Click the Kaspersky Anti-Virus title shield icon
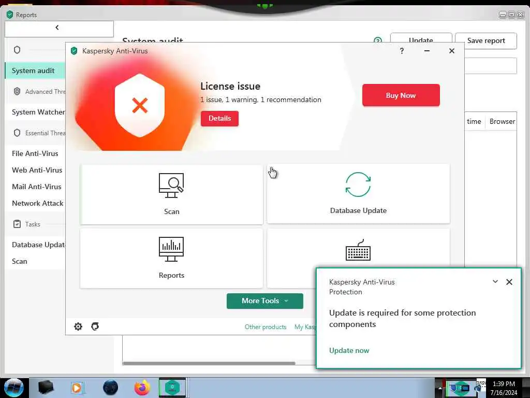 point(74,51)
